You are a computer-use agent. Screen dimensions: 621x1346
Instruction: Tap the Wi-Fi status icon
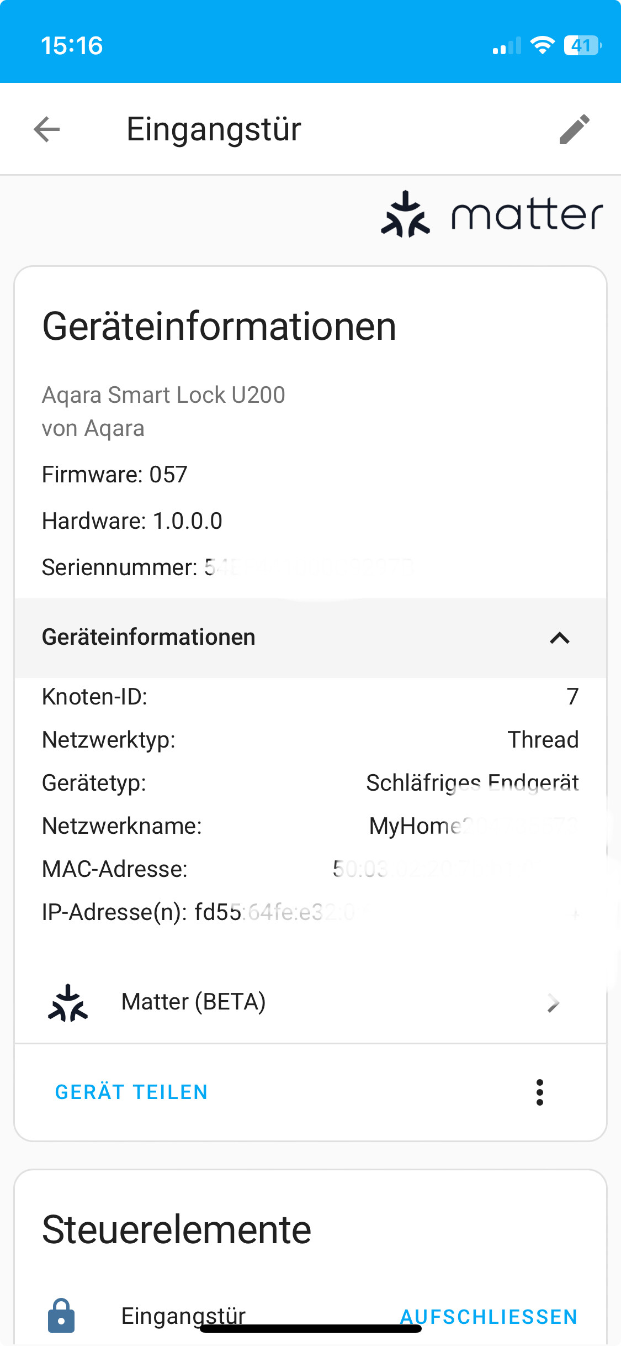pos(542,45)
